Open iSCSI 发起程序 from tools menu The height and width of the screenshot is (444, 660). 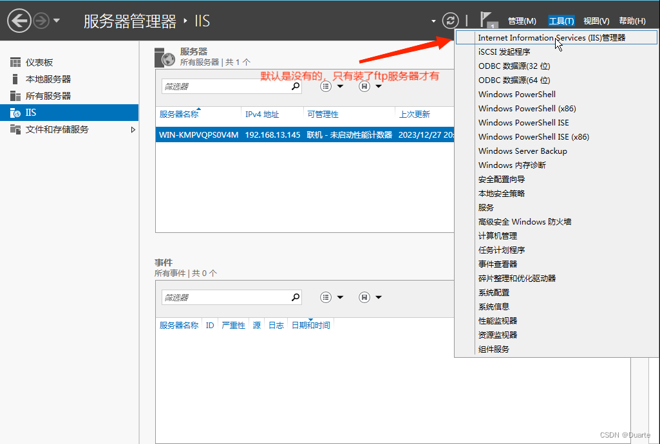(556, 52)
